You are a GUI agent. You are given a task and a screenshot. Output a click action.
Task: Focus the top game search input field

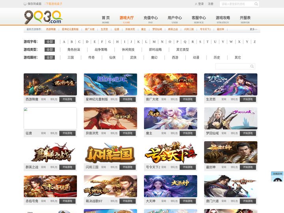click(237, 4)
